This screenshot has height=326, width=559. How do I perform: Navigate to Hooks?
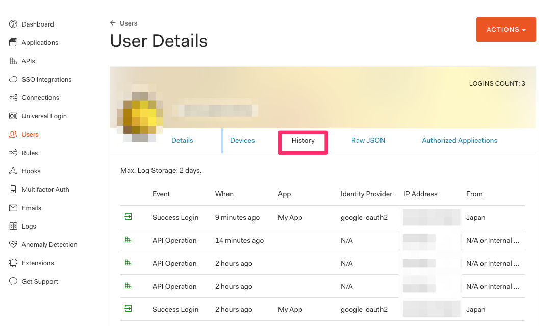pyautogui.click(x=30, y=171)
